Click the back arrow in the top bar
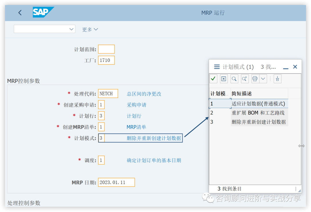 coord(20,13)
